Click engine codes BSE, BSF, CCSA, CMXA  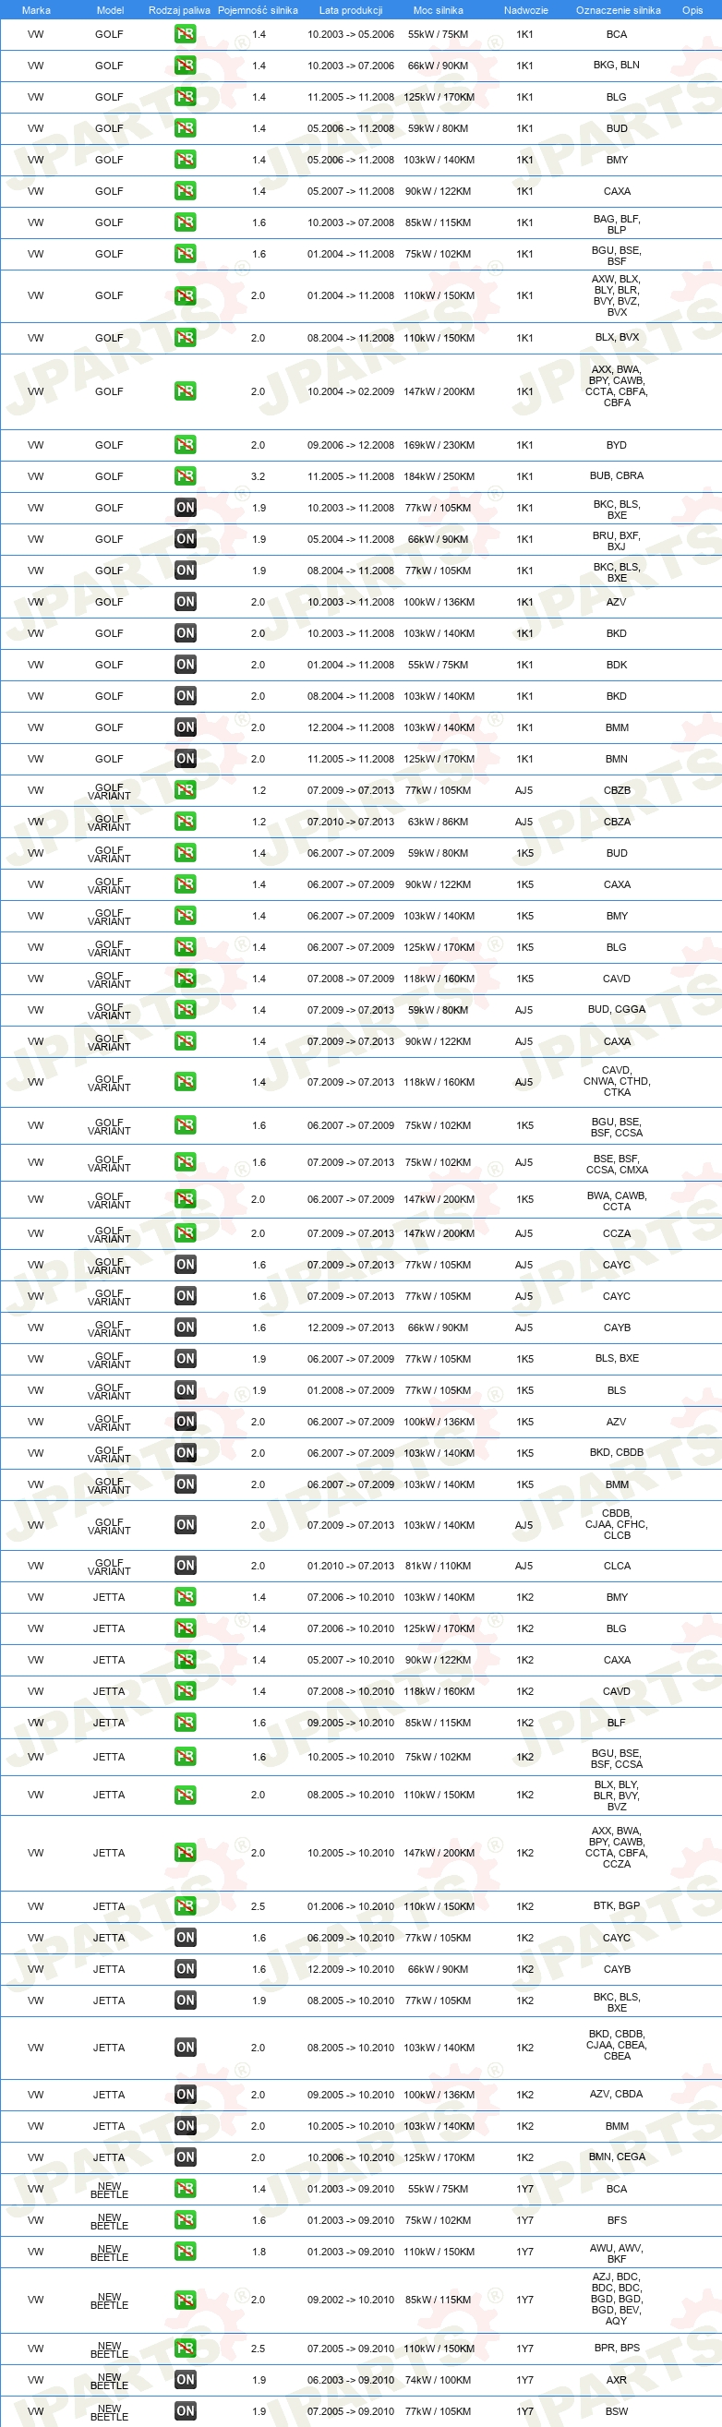pos(618,1164)
